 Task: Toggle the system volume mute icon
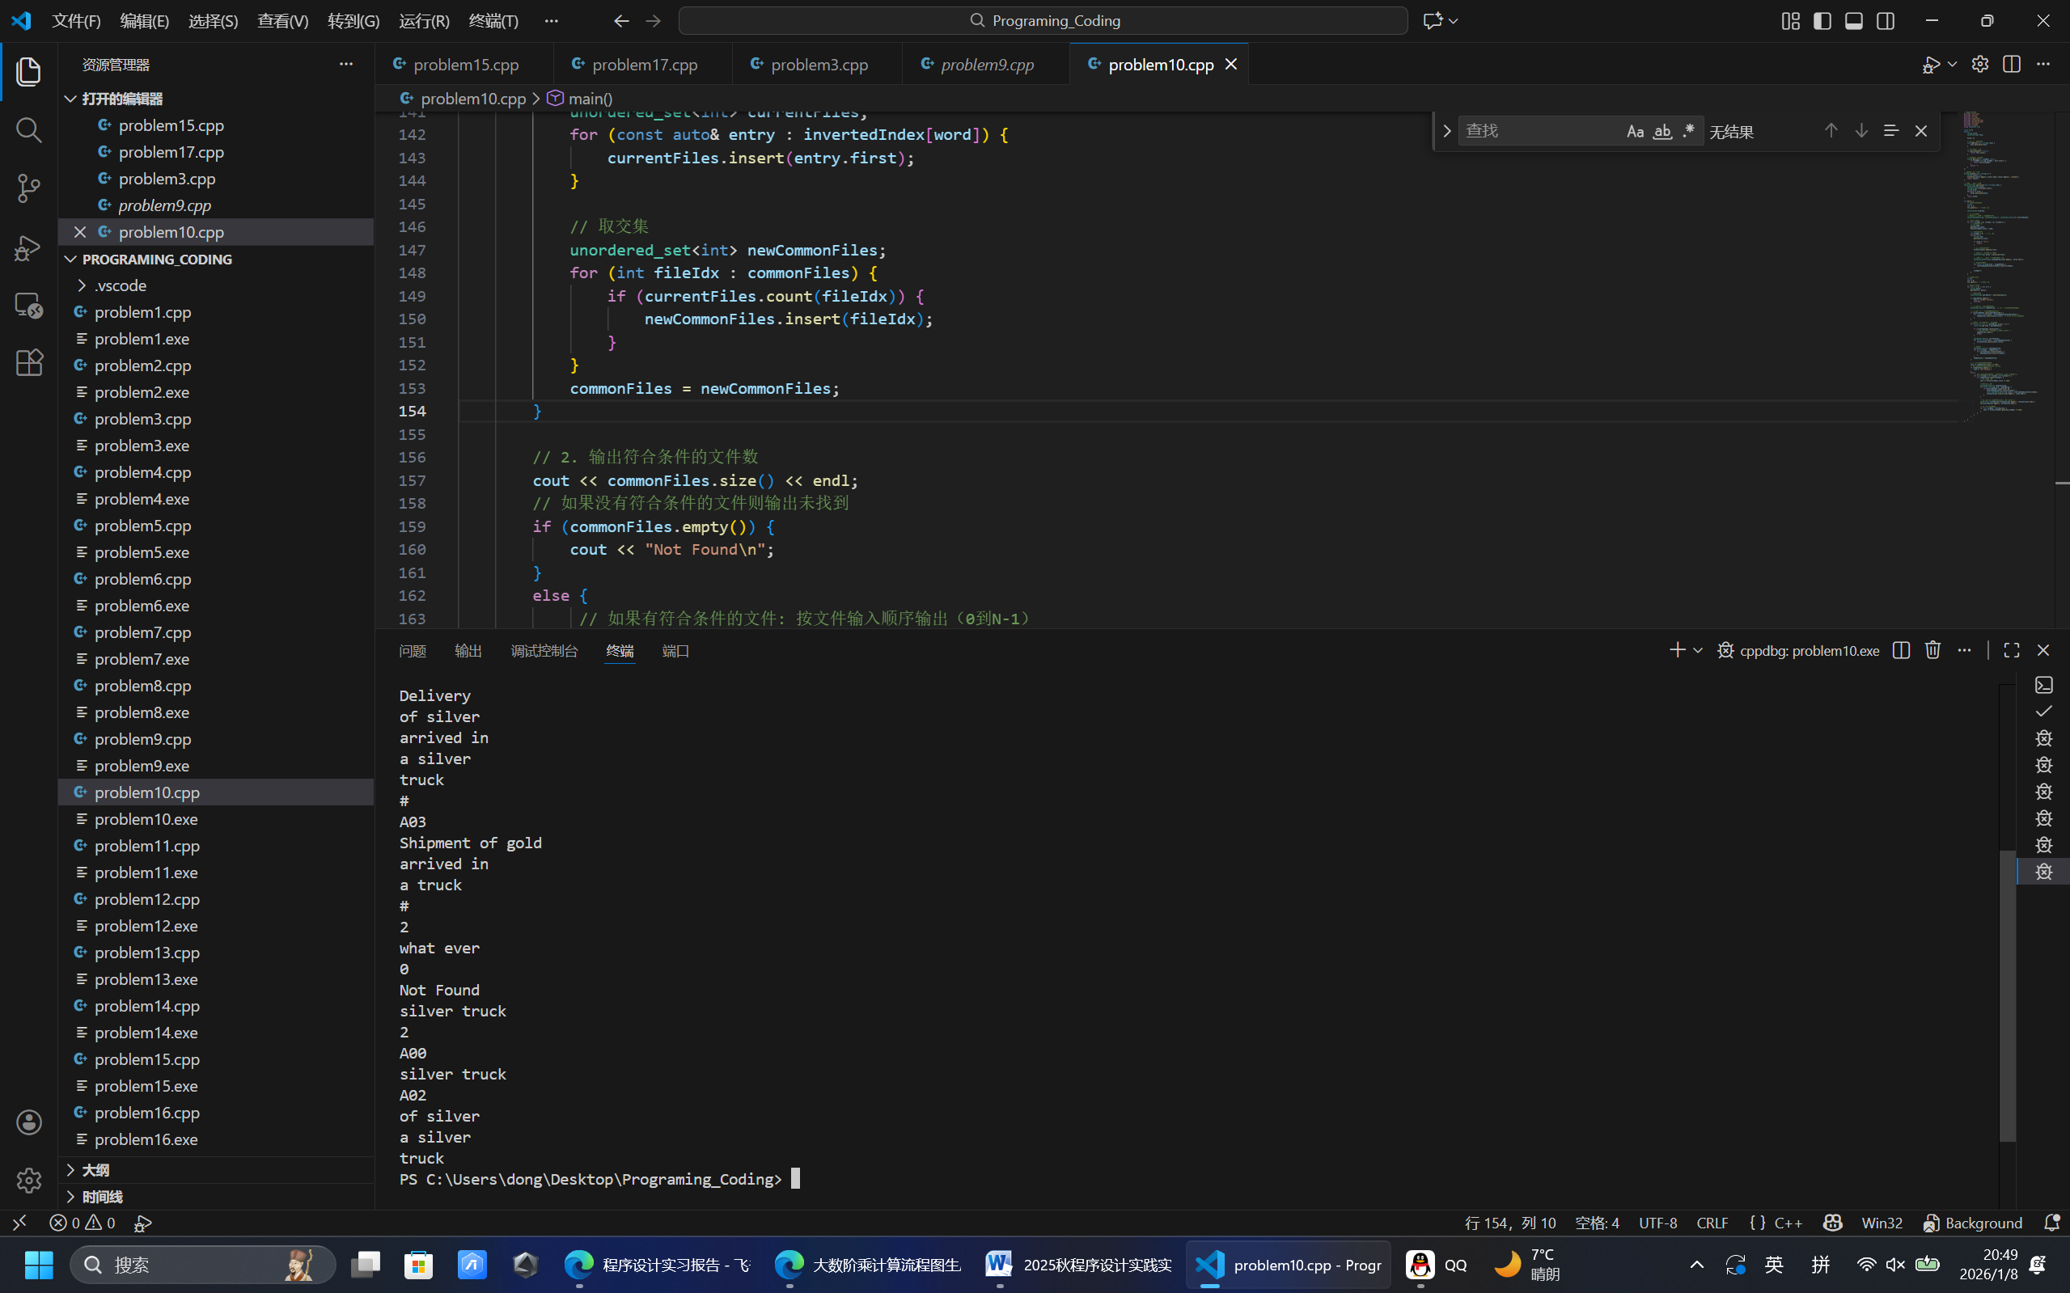point(1895,1264)
